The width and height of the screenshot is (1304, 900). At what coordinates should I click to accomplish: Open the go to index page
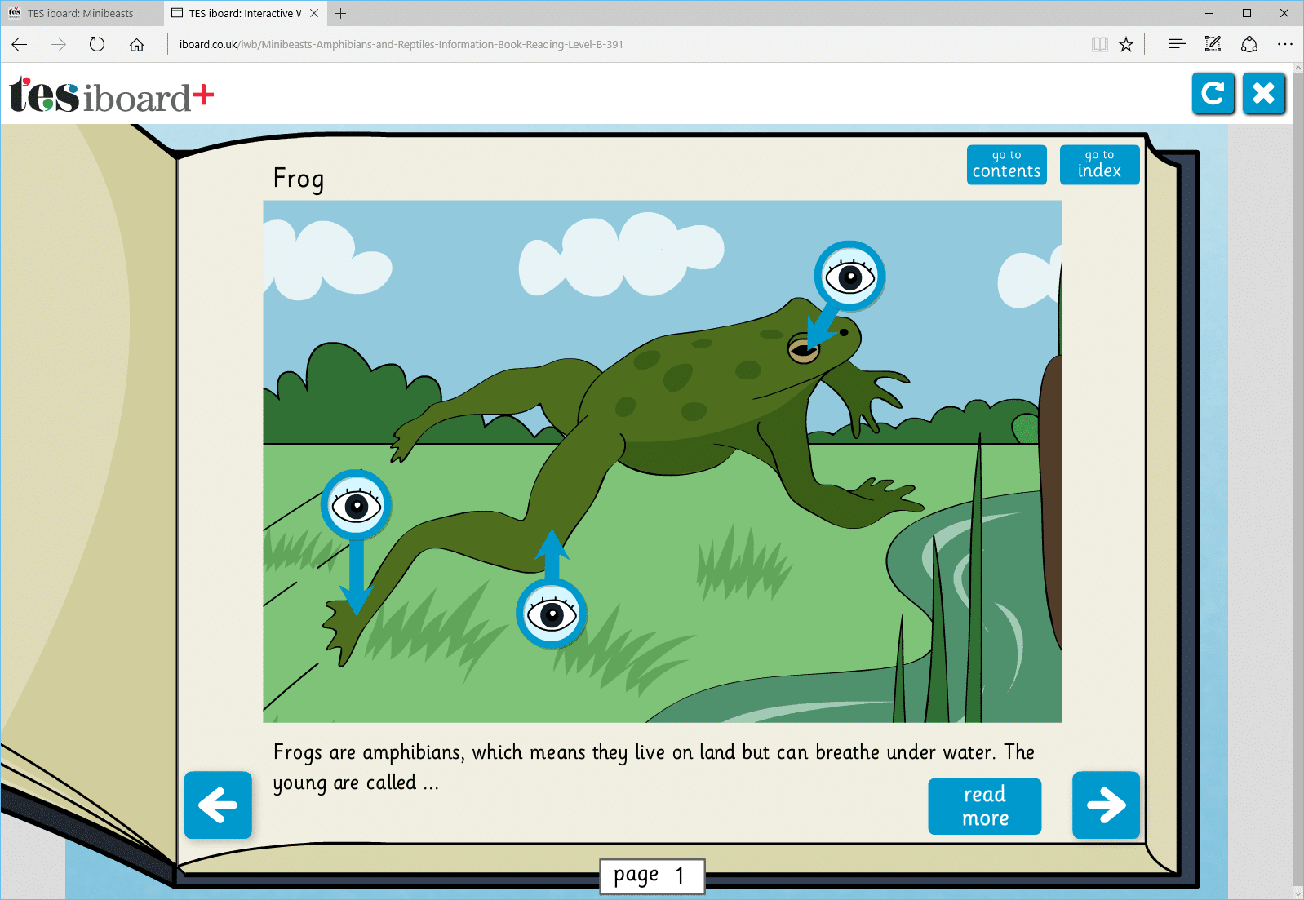coord(1099,165)
